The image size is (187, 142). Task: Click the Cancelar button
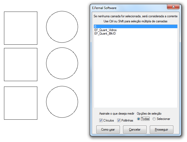135,130
